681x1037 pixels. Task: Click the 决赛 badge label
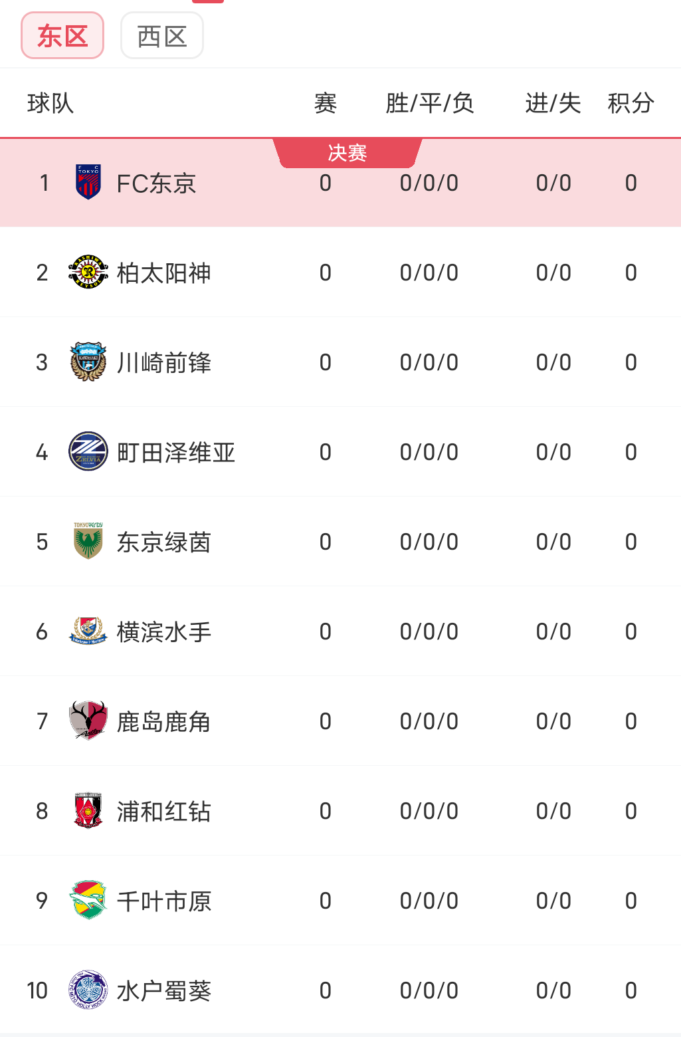pos(347,153)
